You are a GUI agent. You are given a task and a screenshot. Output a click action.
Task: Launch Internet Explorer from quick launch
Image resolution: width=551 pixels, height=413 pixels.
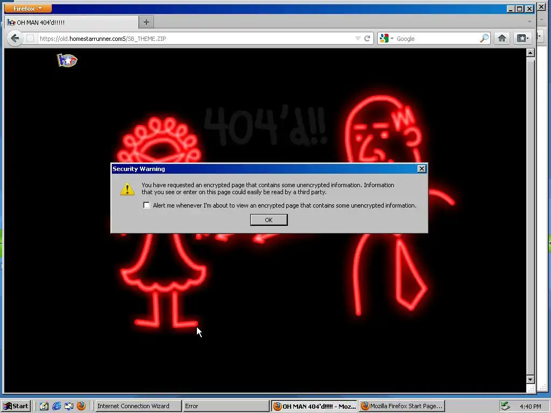click(x=56, y=406)
